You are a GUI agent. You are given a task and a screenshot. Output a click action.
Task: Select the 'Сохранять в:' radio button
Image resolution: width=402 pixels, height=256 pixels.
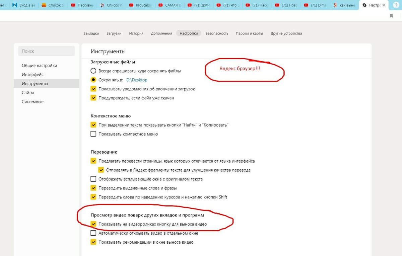pyautogui.click(x=93, y=80)
